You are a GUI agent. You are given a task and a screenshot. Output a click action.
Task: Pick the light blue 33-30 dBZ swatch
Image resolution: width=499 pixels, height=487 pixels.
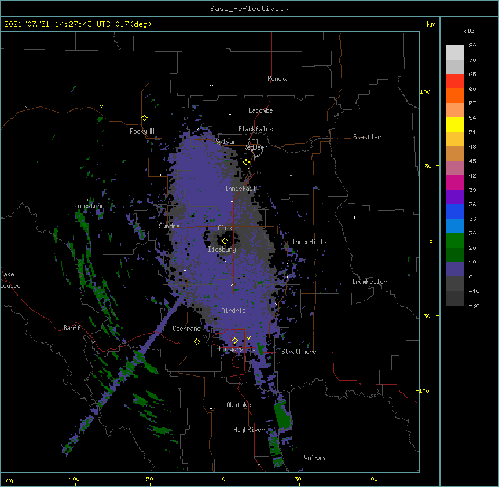[455, 226]
